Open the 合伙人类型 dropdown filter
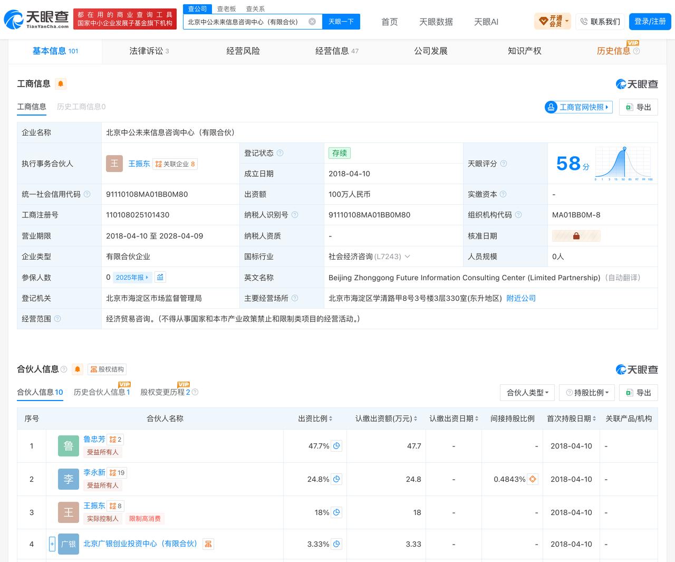675x562 pixels. tap(527, 393)
